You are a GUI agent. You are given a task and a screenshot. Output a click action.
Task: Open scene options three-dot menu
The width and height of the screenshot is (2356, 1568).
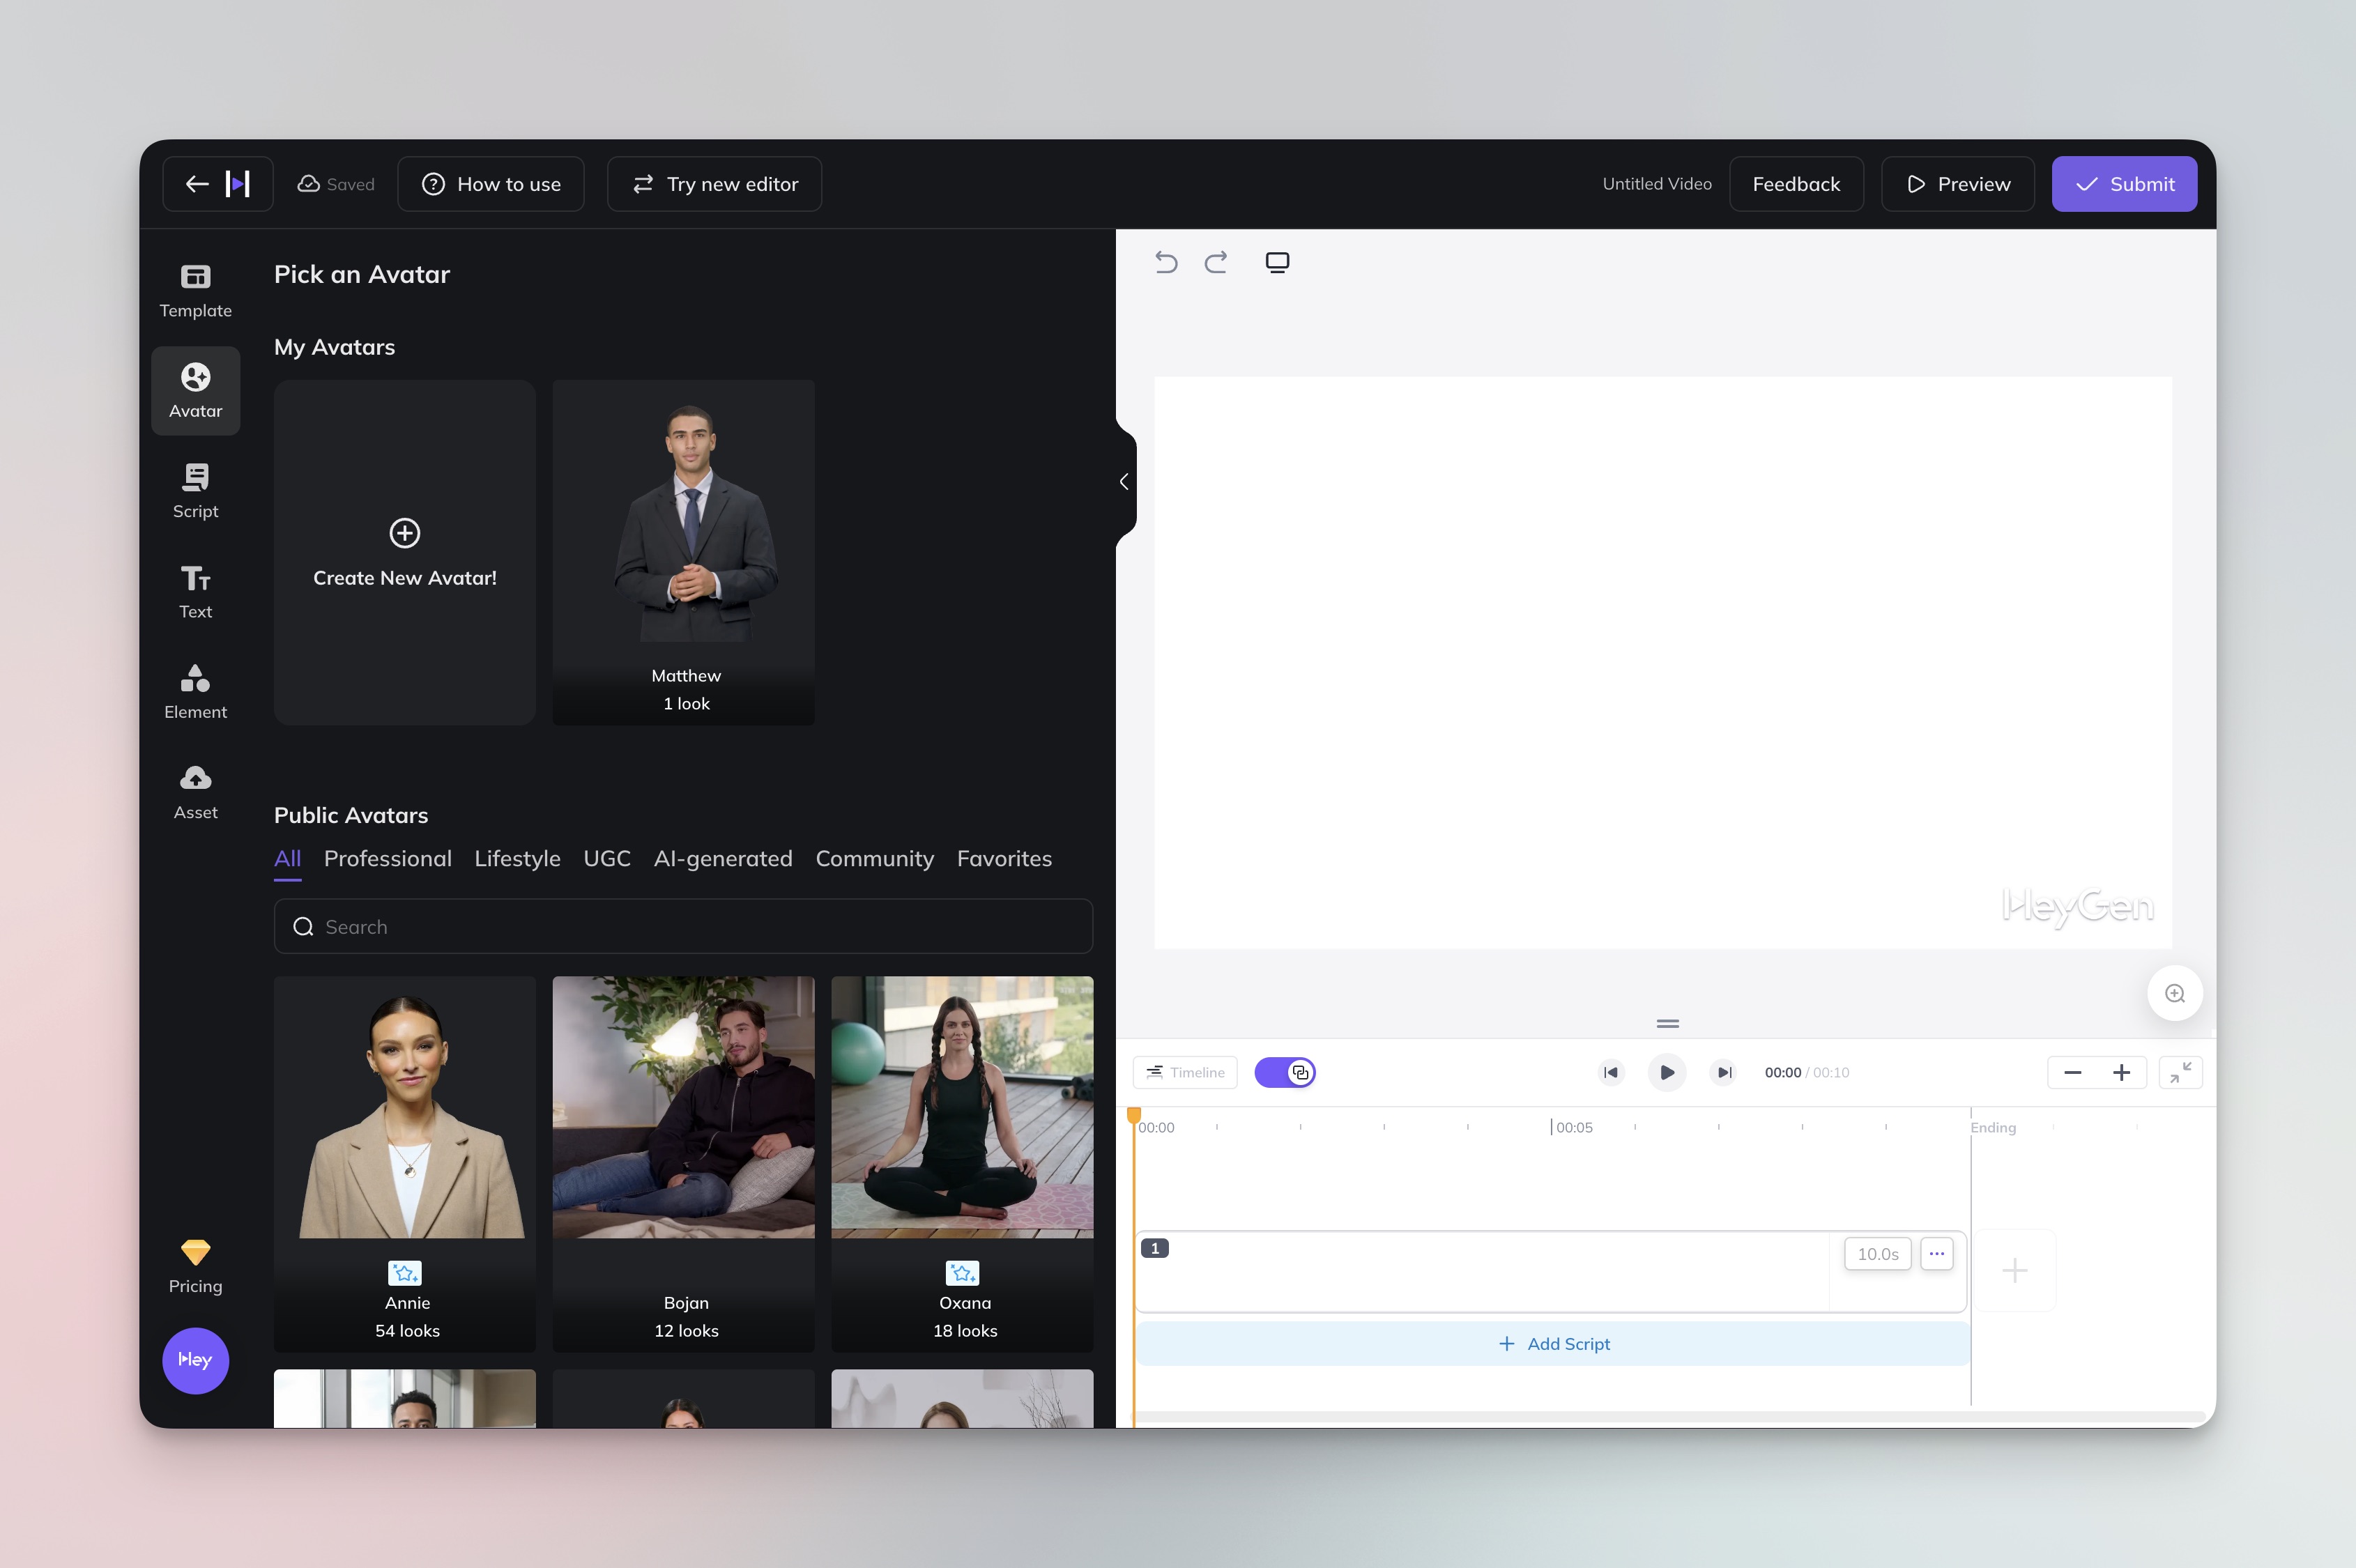tap(1936, 1253)
